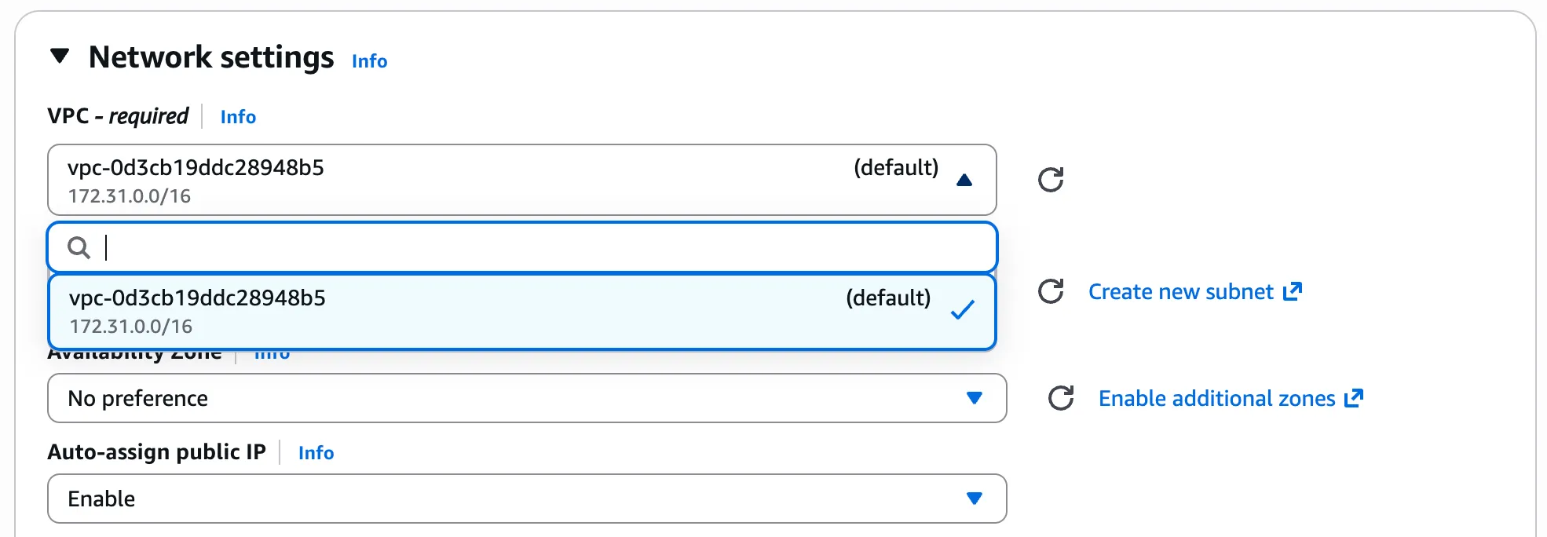Screen dimensions: 1547x537
Task: Click the refresh icon beside Create new subnet
Action: click(1051, 291)
